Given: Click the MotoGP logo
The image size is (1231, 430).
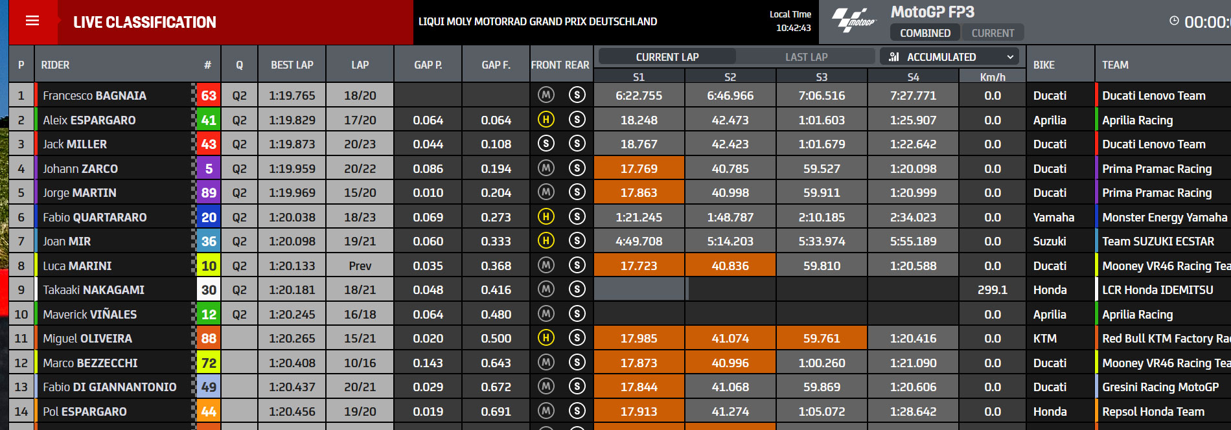Looking at the screenshot, I should [x=853, y=20].
